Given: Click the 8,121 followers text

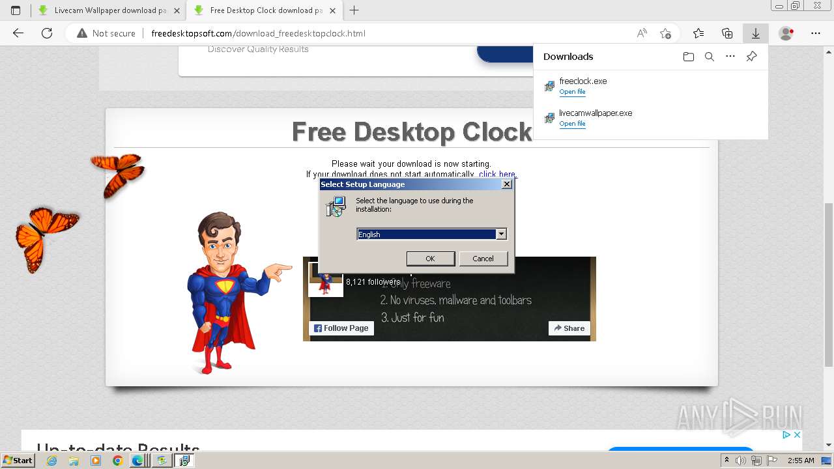Looking at the screenshot, I should pyautogui.click(x=373, y=282).
